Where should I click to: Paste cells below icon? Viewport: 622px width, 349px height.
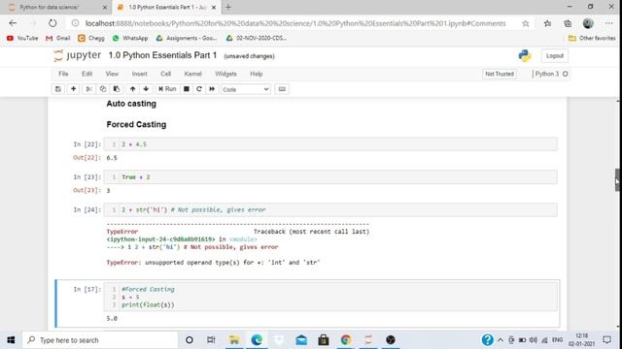coord(117,89)
